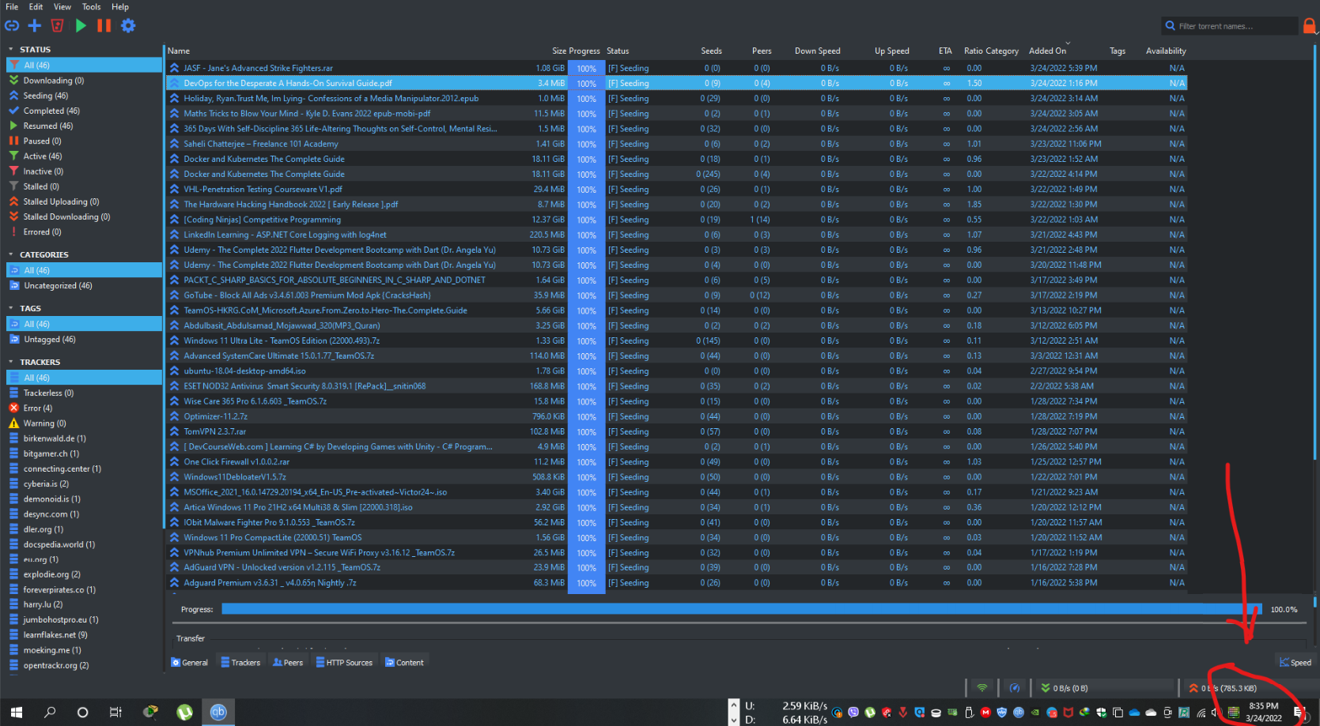Open the Windows Start menu
Screen dimensions: 1320x726
[17, 712]
